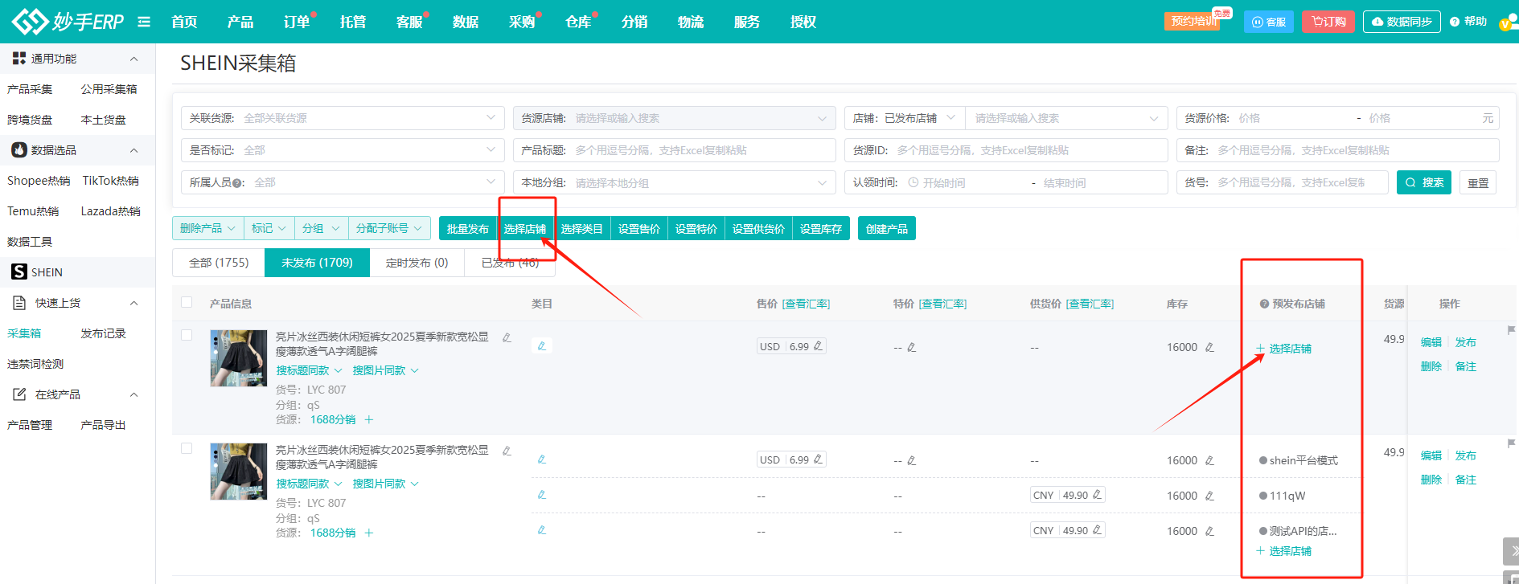
Task: Open the 标记 dropdown button
Action: 269,228
